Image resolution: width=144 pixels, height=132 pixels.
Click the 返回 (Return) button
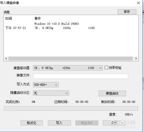tap(114, 123)
